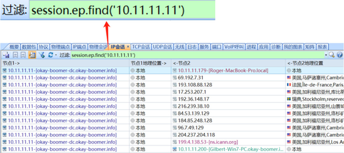344x153 pixels.
Task: Open the 诊断 tab
Action: tap(276, 47)
